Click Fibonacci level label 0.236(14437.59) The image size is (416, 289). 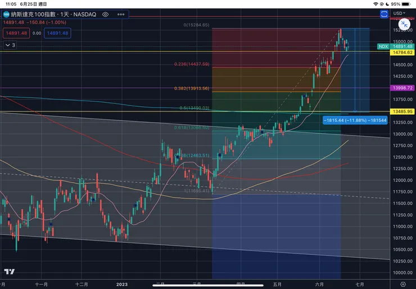click(192, 64)
